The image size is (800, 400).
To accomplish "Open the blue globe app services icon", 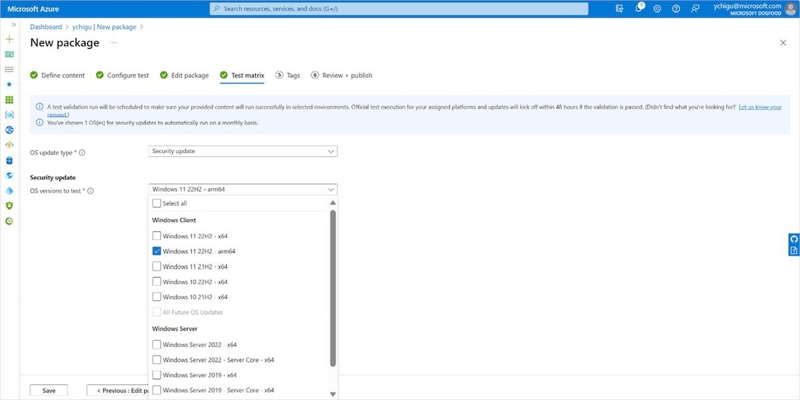I will [x=9, y=130].
